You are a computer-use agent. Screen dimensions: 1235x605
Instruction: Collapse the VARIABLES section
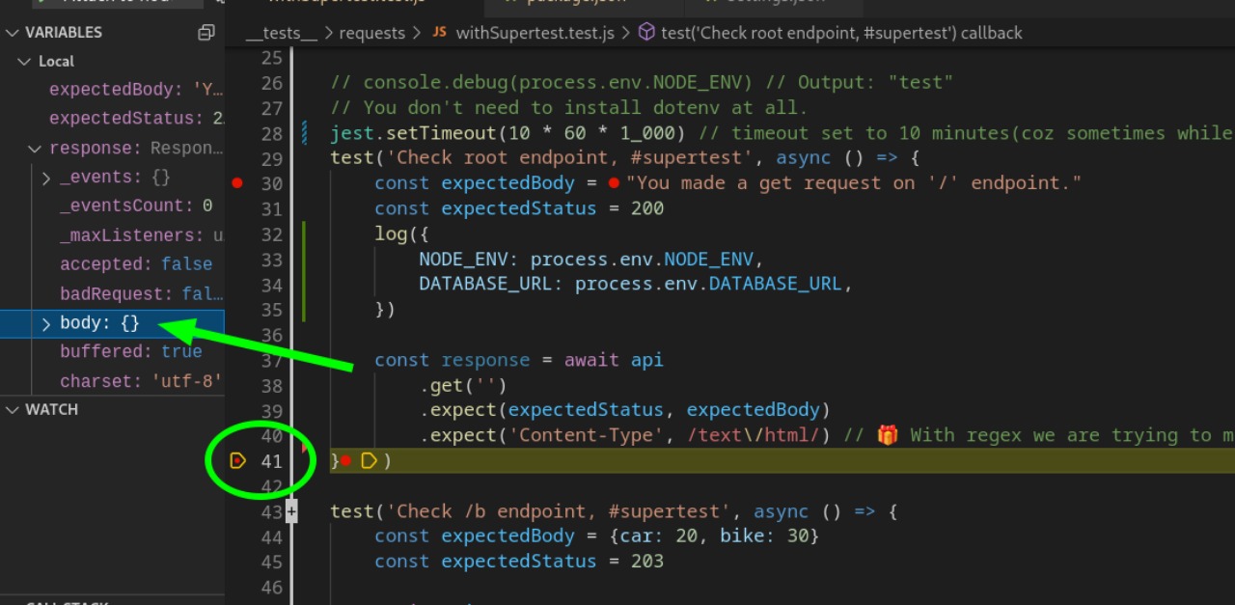click(12, 33)
